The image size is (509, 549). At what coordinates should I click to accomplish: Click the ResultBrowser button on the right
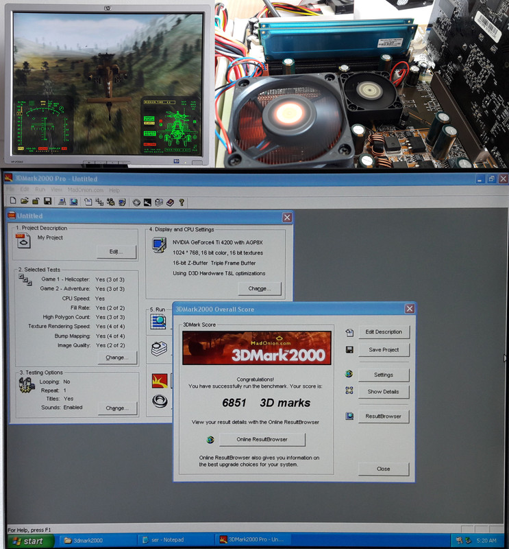pyautogui.click(x=384, y=417)
